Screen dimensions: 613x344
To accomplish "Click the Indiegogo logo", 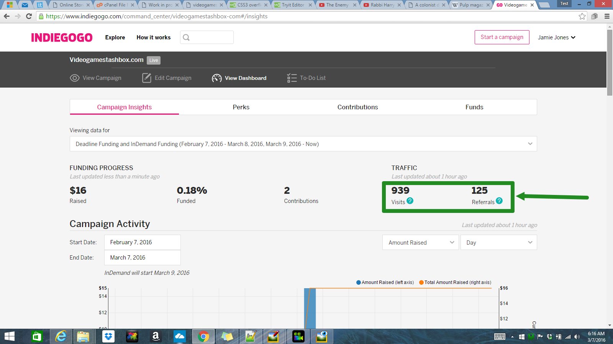I will (x=62, y=37).
